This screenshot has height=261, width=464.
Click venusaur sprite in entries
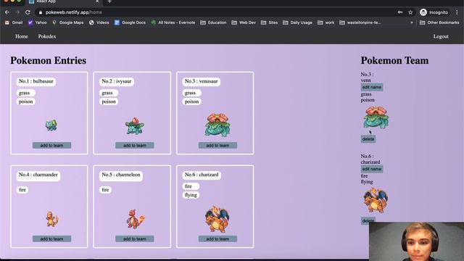(217, 124)
